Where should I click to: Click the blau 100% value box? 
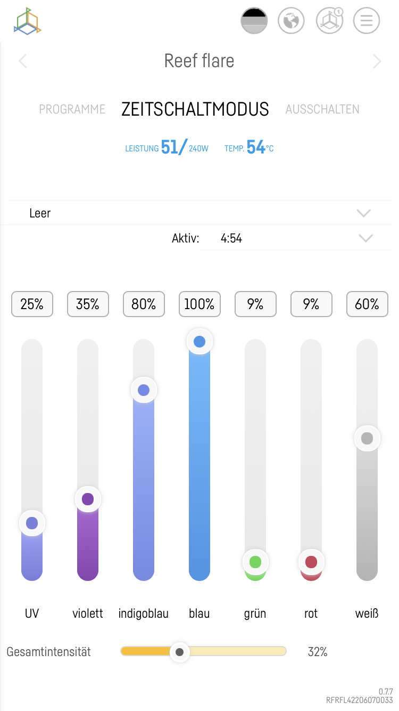(x=199, y=304)
